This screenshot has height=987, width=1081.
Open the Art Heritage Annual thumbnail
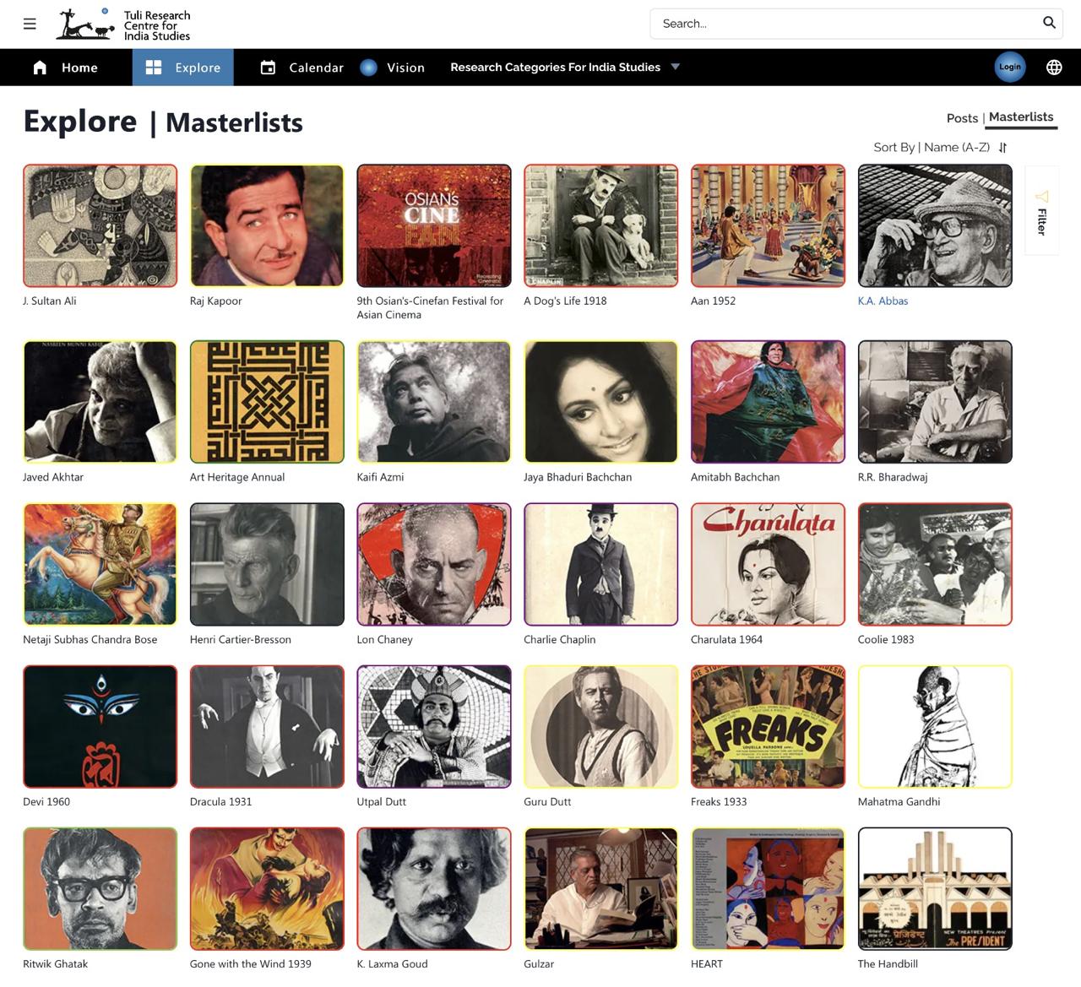point(267,402)
